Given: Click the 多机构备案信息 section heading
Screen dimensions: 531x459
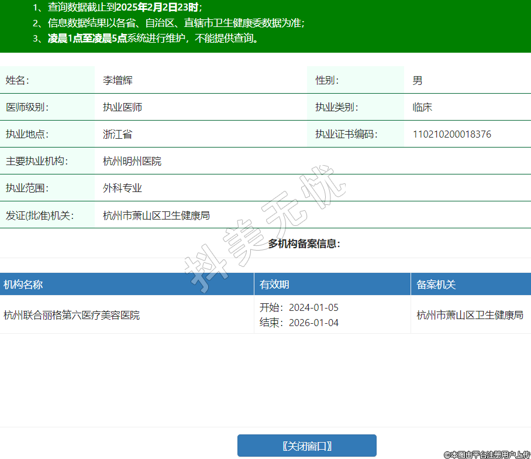Looking at the screenshot, I should [304, 244].
